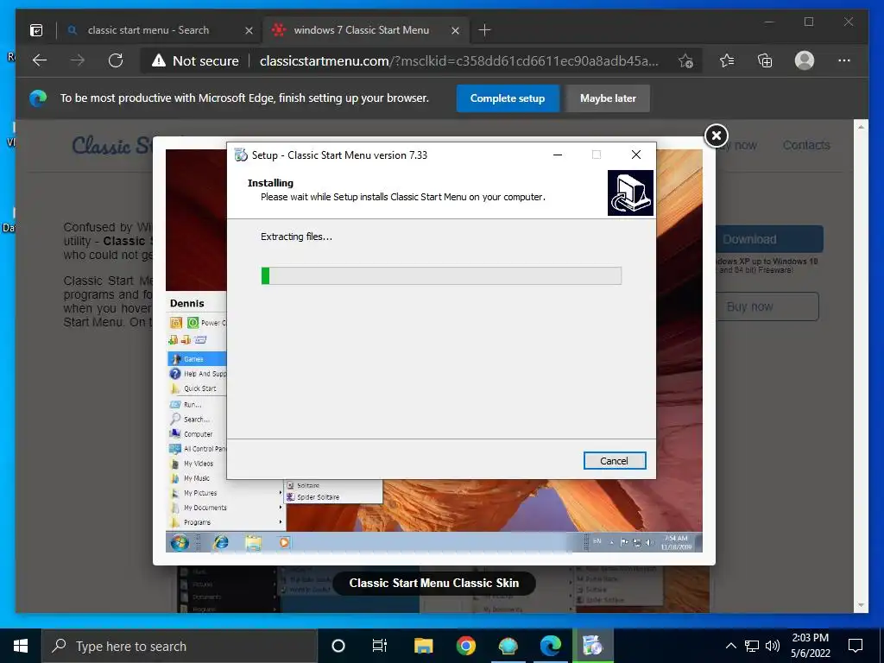Screen dimensions: 884x663
Task: Click the Complete setup button in Edge
Action: coord(508,98)
